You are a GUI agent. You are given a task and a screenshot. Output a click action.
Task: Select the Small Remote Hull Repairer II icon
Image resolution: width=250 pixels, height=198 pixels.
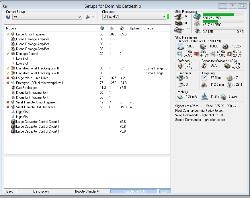click(x=13, y=107)
